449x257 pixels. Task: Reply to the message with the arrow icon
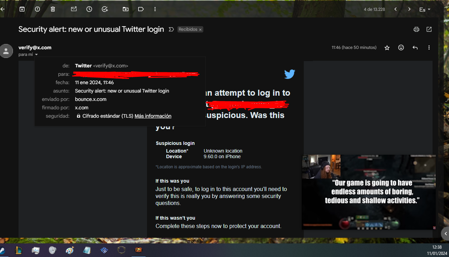point(415,47)
